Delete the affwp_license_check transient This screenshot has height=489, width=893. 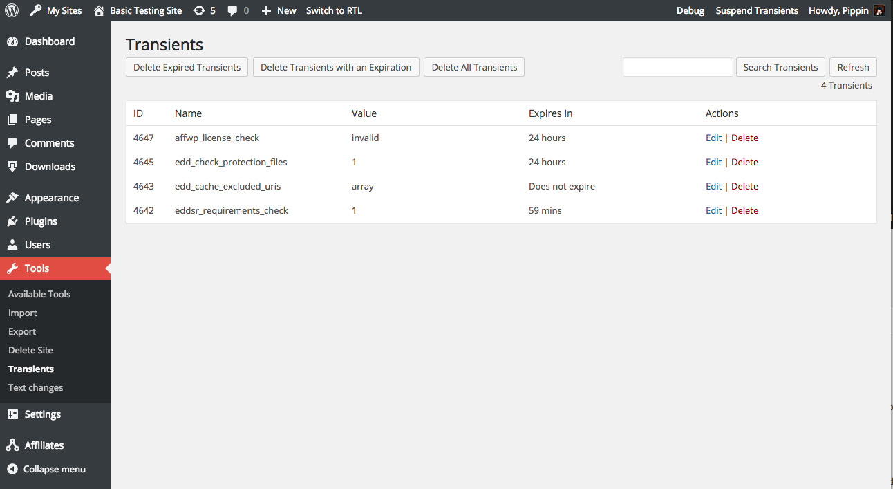point(744,138)
